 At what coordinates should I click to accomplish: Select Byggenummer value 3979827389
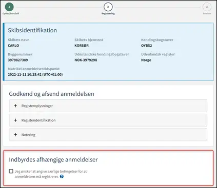point(18,60)
